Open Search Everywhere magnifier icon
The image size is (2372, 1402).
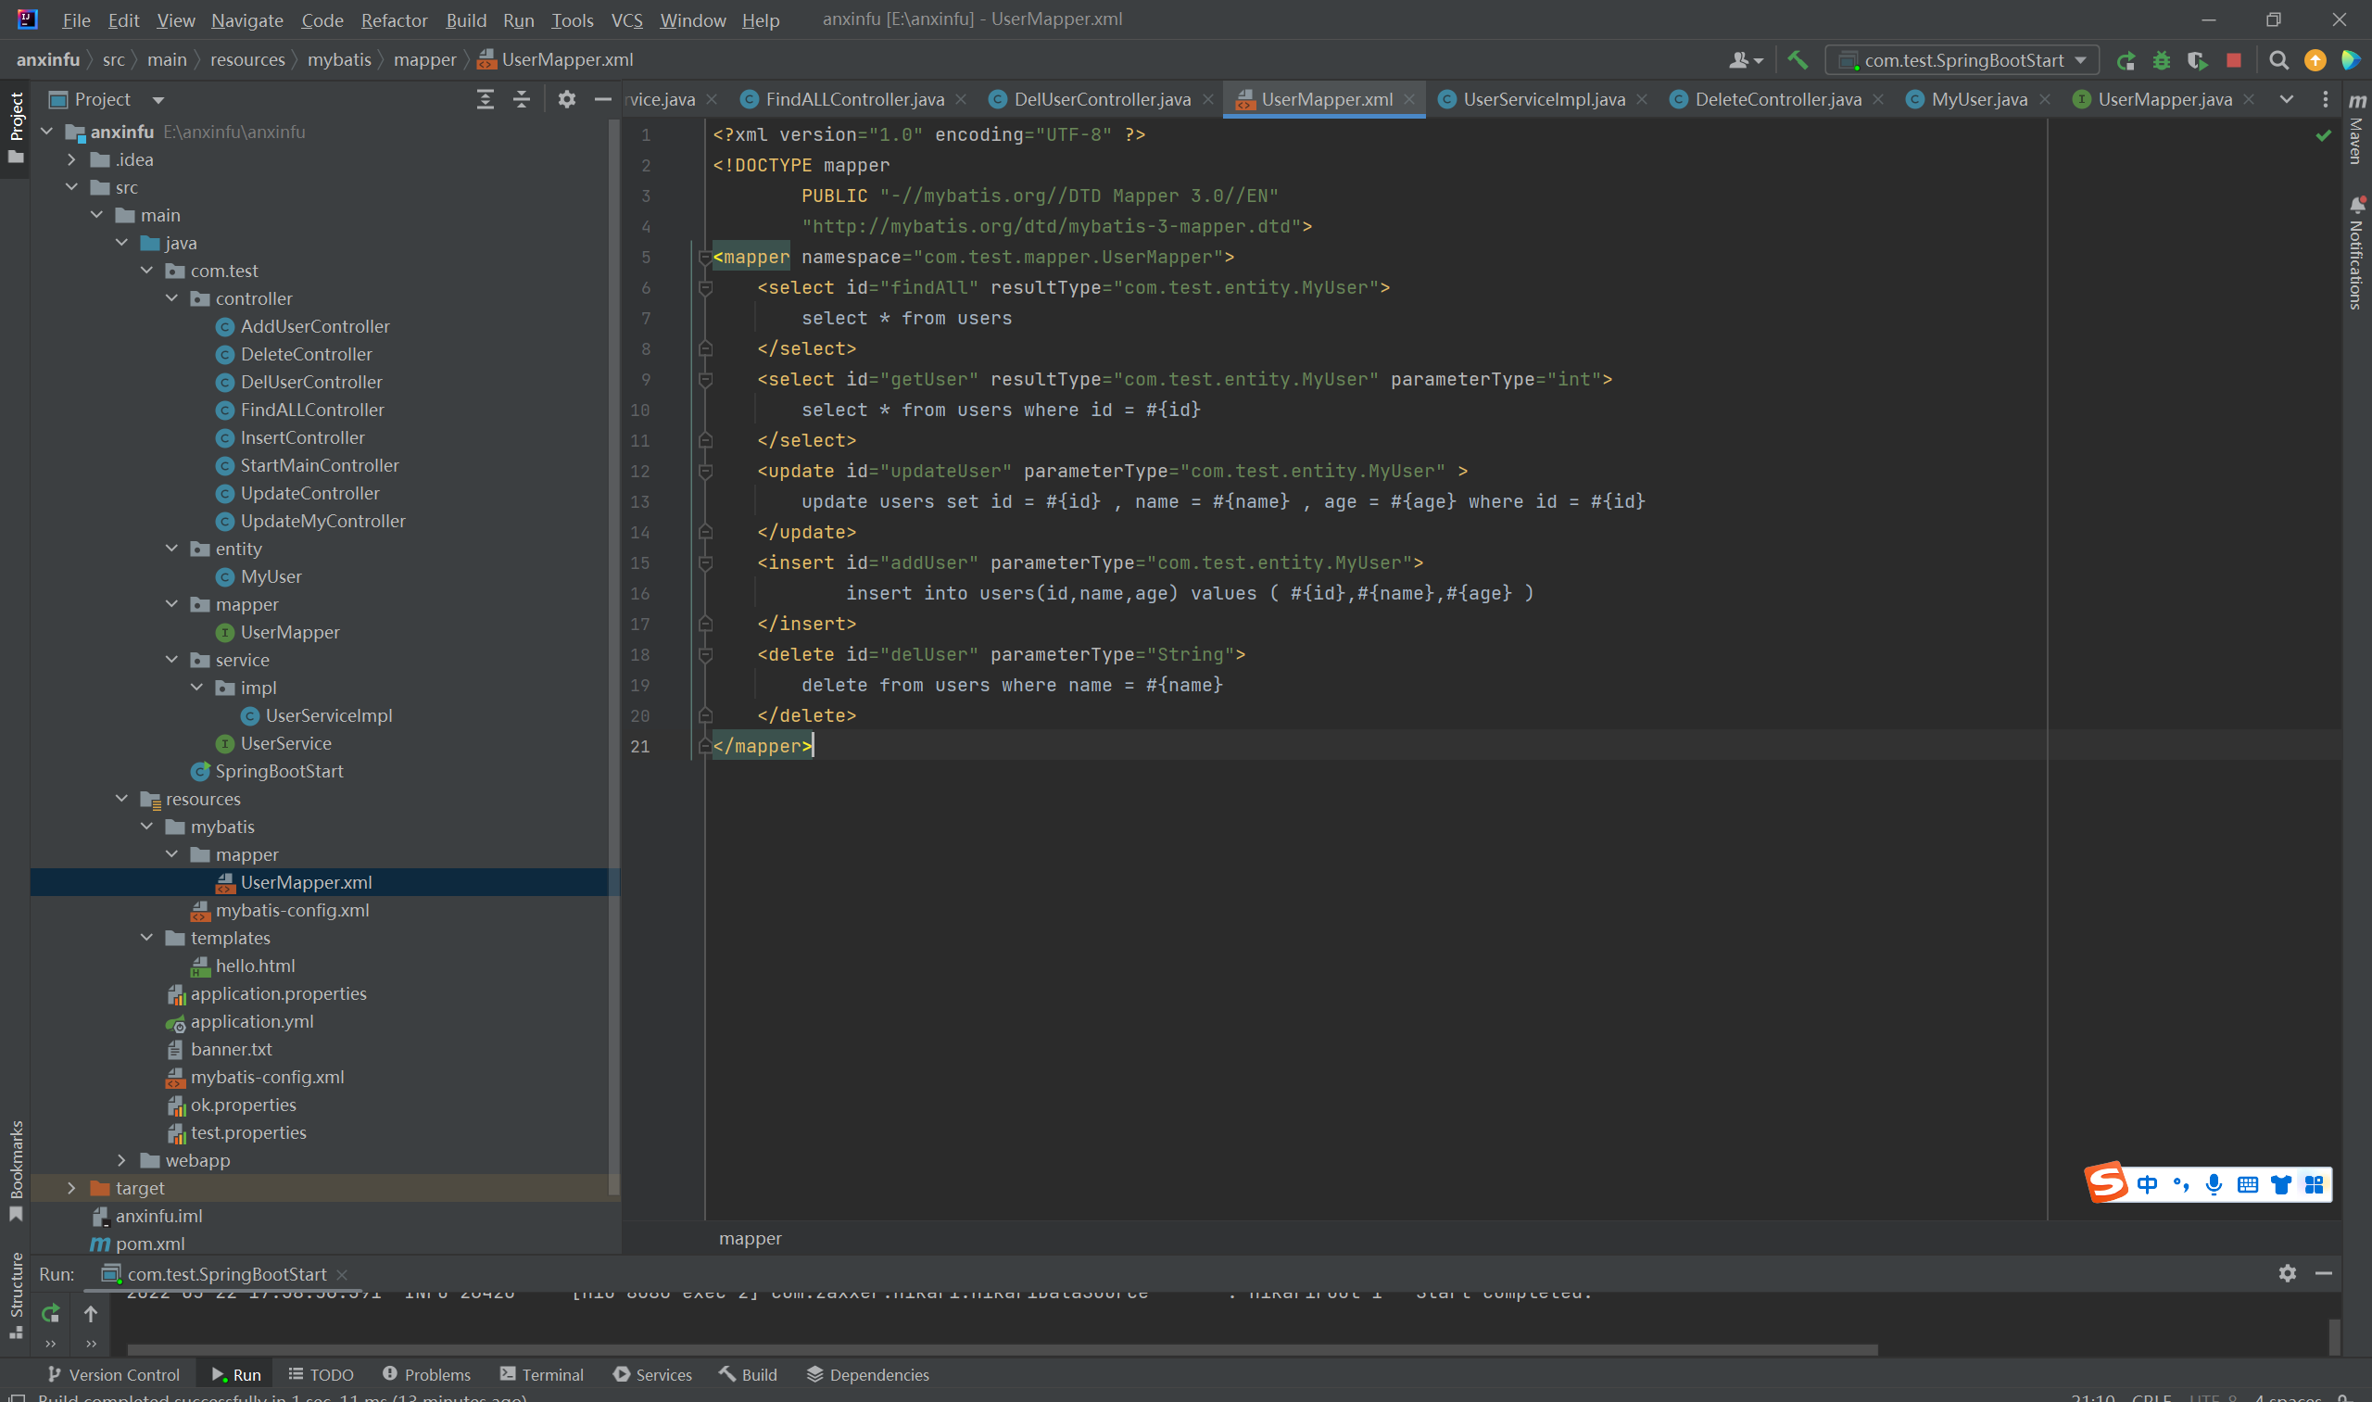tap(2278, 60)
